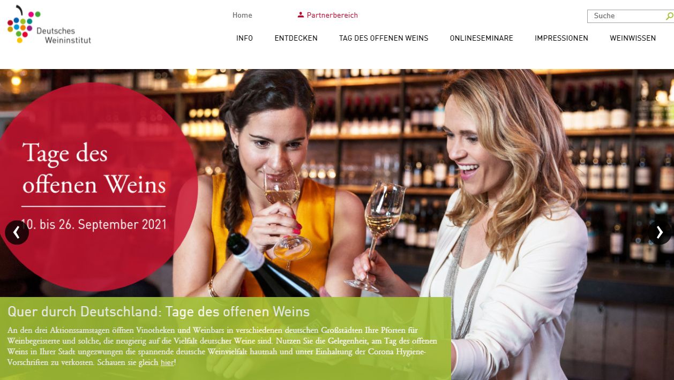Image resolution: width=674 pixels, height=380 pixels.
Task: Click the Deutsches Weininstitut logo
Action: point(49,25)
